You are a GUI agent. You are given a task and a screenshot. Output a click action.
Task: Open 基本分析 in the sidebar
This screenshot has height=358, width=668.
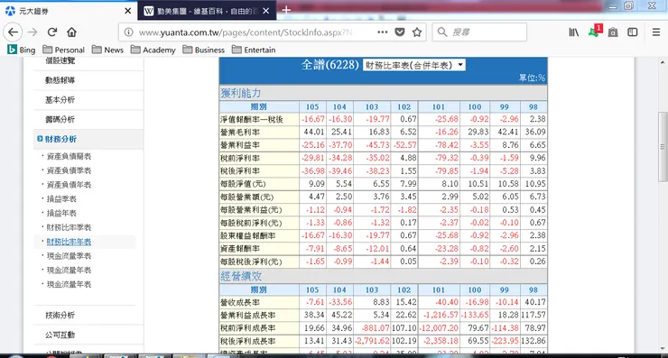(x=60, y=99)
